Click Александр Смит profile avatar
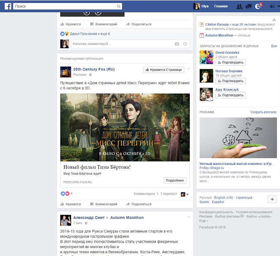The width and height of the screenshot is (280, 256). point(66,220)
